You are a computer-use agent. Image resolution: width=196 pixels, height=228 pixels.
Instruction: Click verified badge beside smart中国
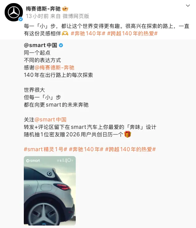61,45
